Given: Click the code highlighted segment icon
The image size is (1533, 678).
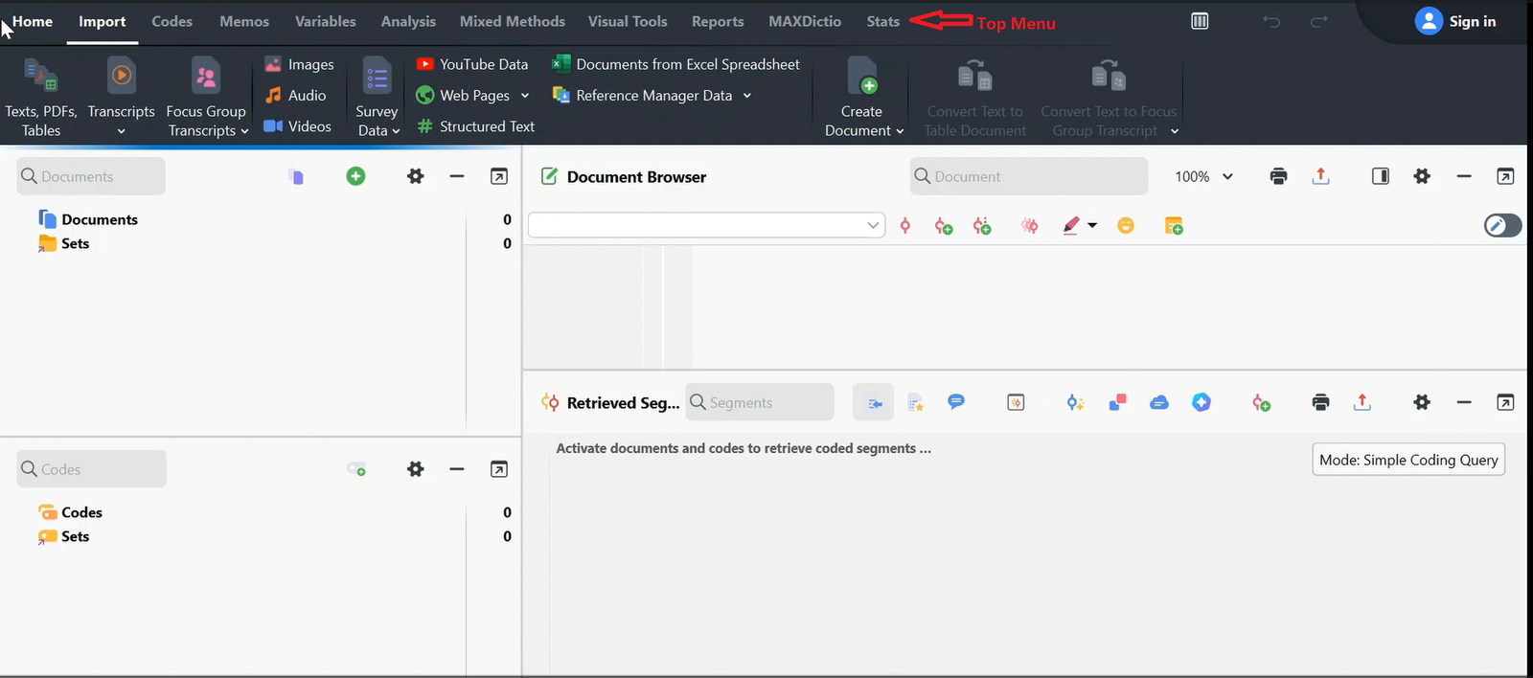Looking at the screenshot, I should click(x=905, y=226).
